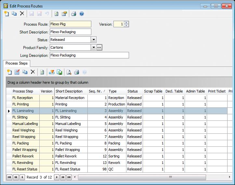Decrease Version with the spinner down arrow
This screenshot has height=185, width=235.
126,25
